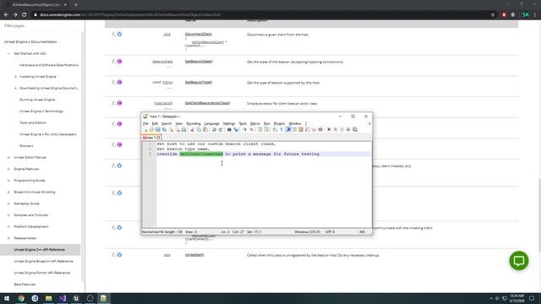Select 'Unreal Engine C++ API Reference' sidebar item
This screenshot has width=541, height=304.
[x=40, y=250]
